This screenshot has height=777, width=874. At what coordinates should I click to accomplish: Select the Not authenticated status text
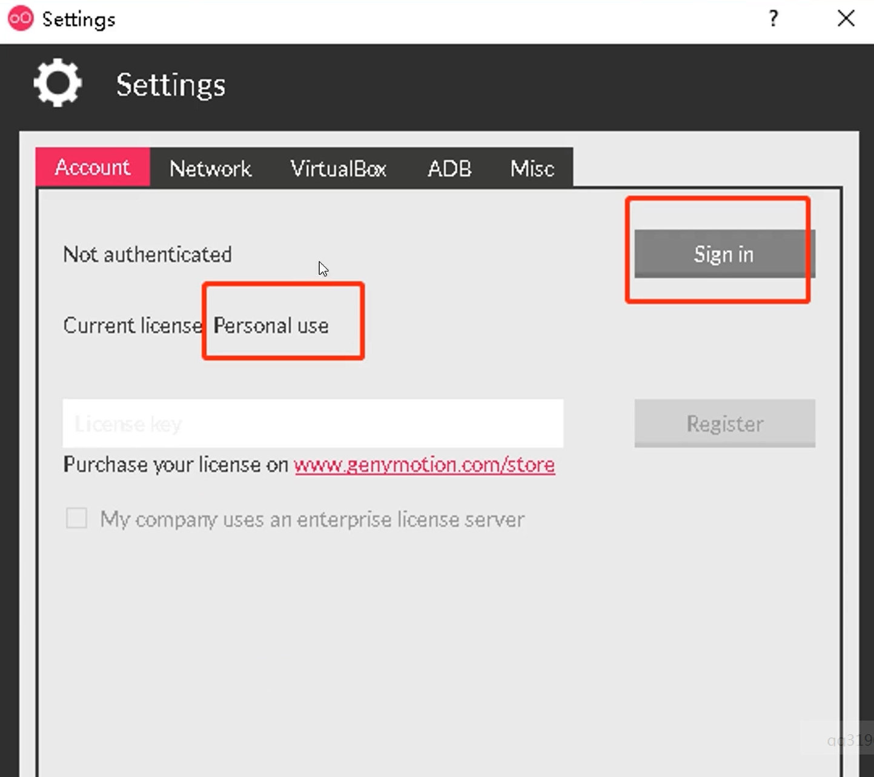click(147, 254)
